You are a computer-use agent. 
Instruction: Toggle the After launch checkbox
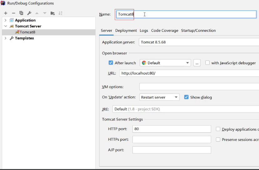(111, 63)
